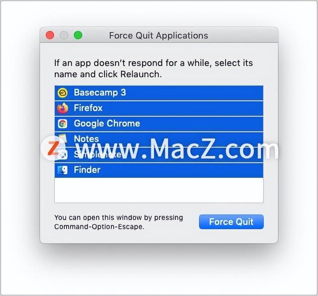Click the orange Z MacZ watermark logo
Screen dimensions: 318x296
pos(53,148)
